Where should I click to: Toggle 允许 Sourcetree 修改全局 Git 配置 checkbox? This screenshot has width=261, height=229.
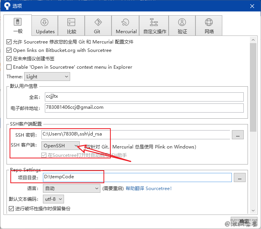pyautogui.click(x=10, y=42)
